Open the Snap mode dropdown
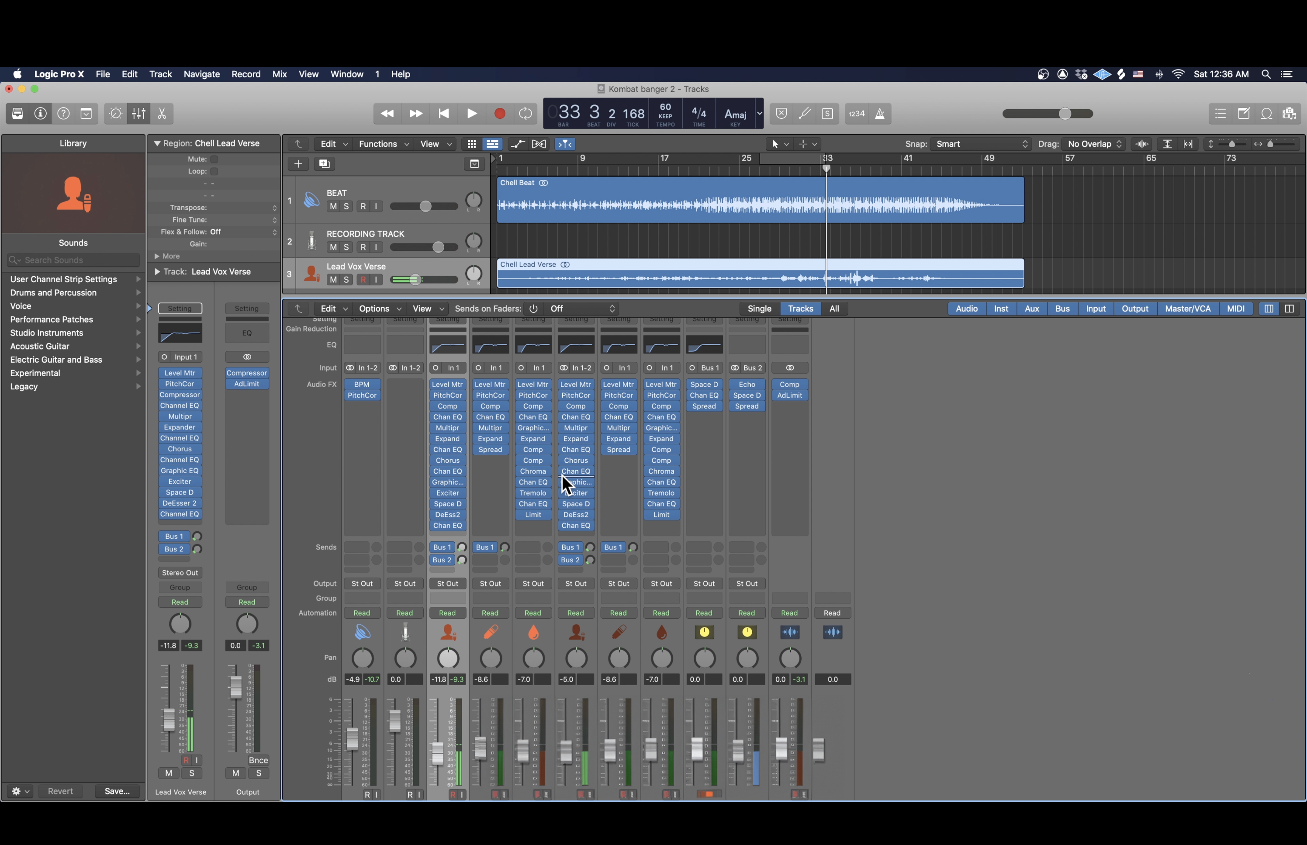 point(981,144)
